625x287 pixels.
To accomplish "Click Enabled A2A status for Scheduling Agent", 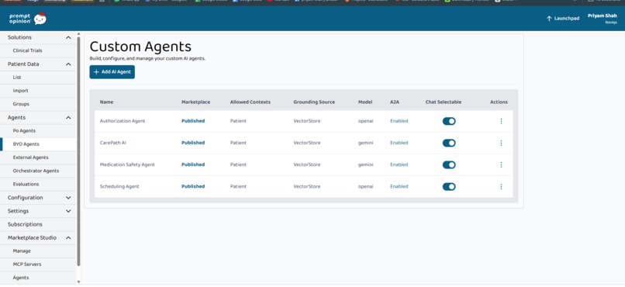I will coord(399,186).
